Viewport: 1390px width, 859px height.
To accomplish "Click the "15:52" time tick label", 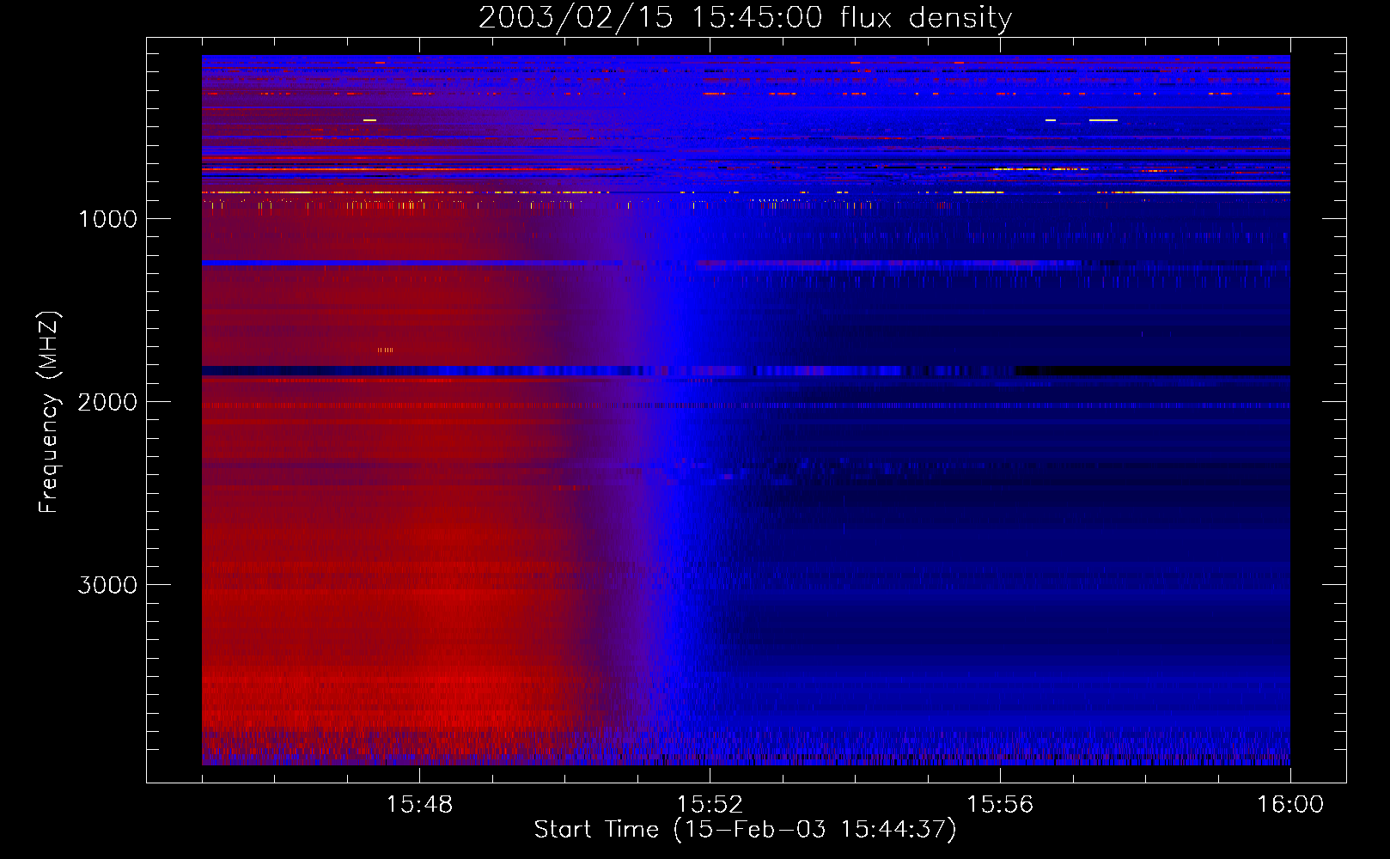I will click(x=710, y=805).
